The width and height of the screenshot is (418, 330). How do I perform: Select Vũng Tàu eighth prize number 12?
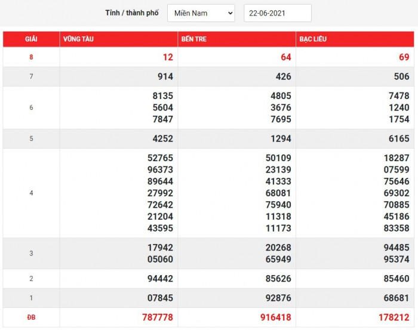[x=167, y=57]
